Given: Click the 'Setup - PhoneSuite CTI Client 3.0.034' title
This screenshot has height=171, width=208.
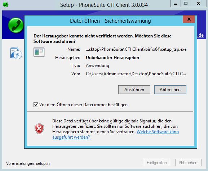Looking at the screenshot, I should (x=104, y=5).
